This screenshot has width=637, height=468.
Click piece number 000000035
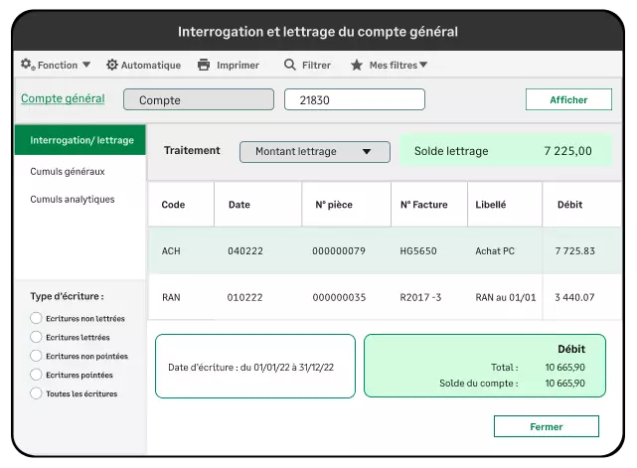(x=339, y=297)
